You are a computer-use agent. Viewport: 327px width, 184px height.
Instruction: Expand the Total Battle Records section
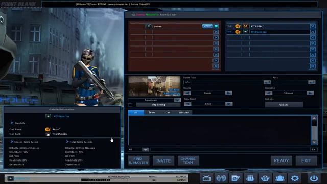67,142
